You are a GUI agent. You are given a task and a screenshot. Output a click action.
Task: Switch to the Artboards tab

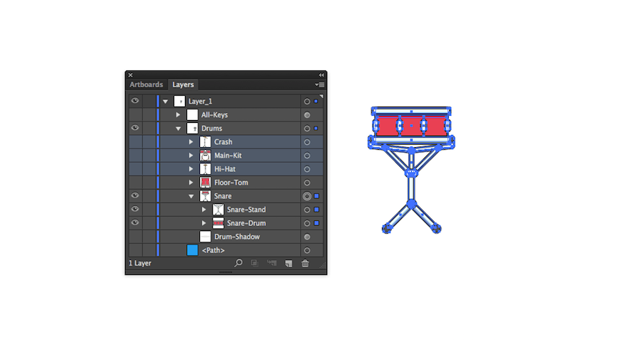pos(146,85)
